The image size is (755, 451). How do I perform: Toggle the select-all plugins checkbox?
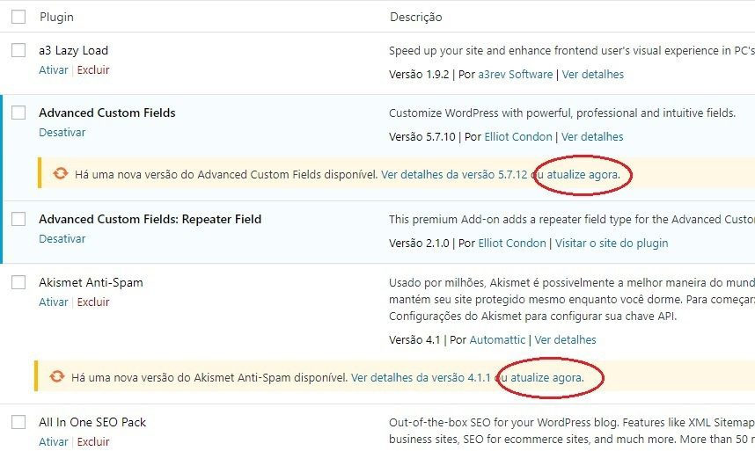(18, 17)
